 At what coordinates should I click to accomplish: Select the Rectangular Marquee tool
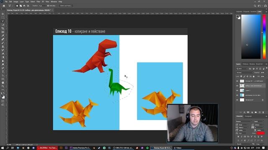[3, 17]
